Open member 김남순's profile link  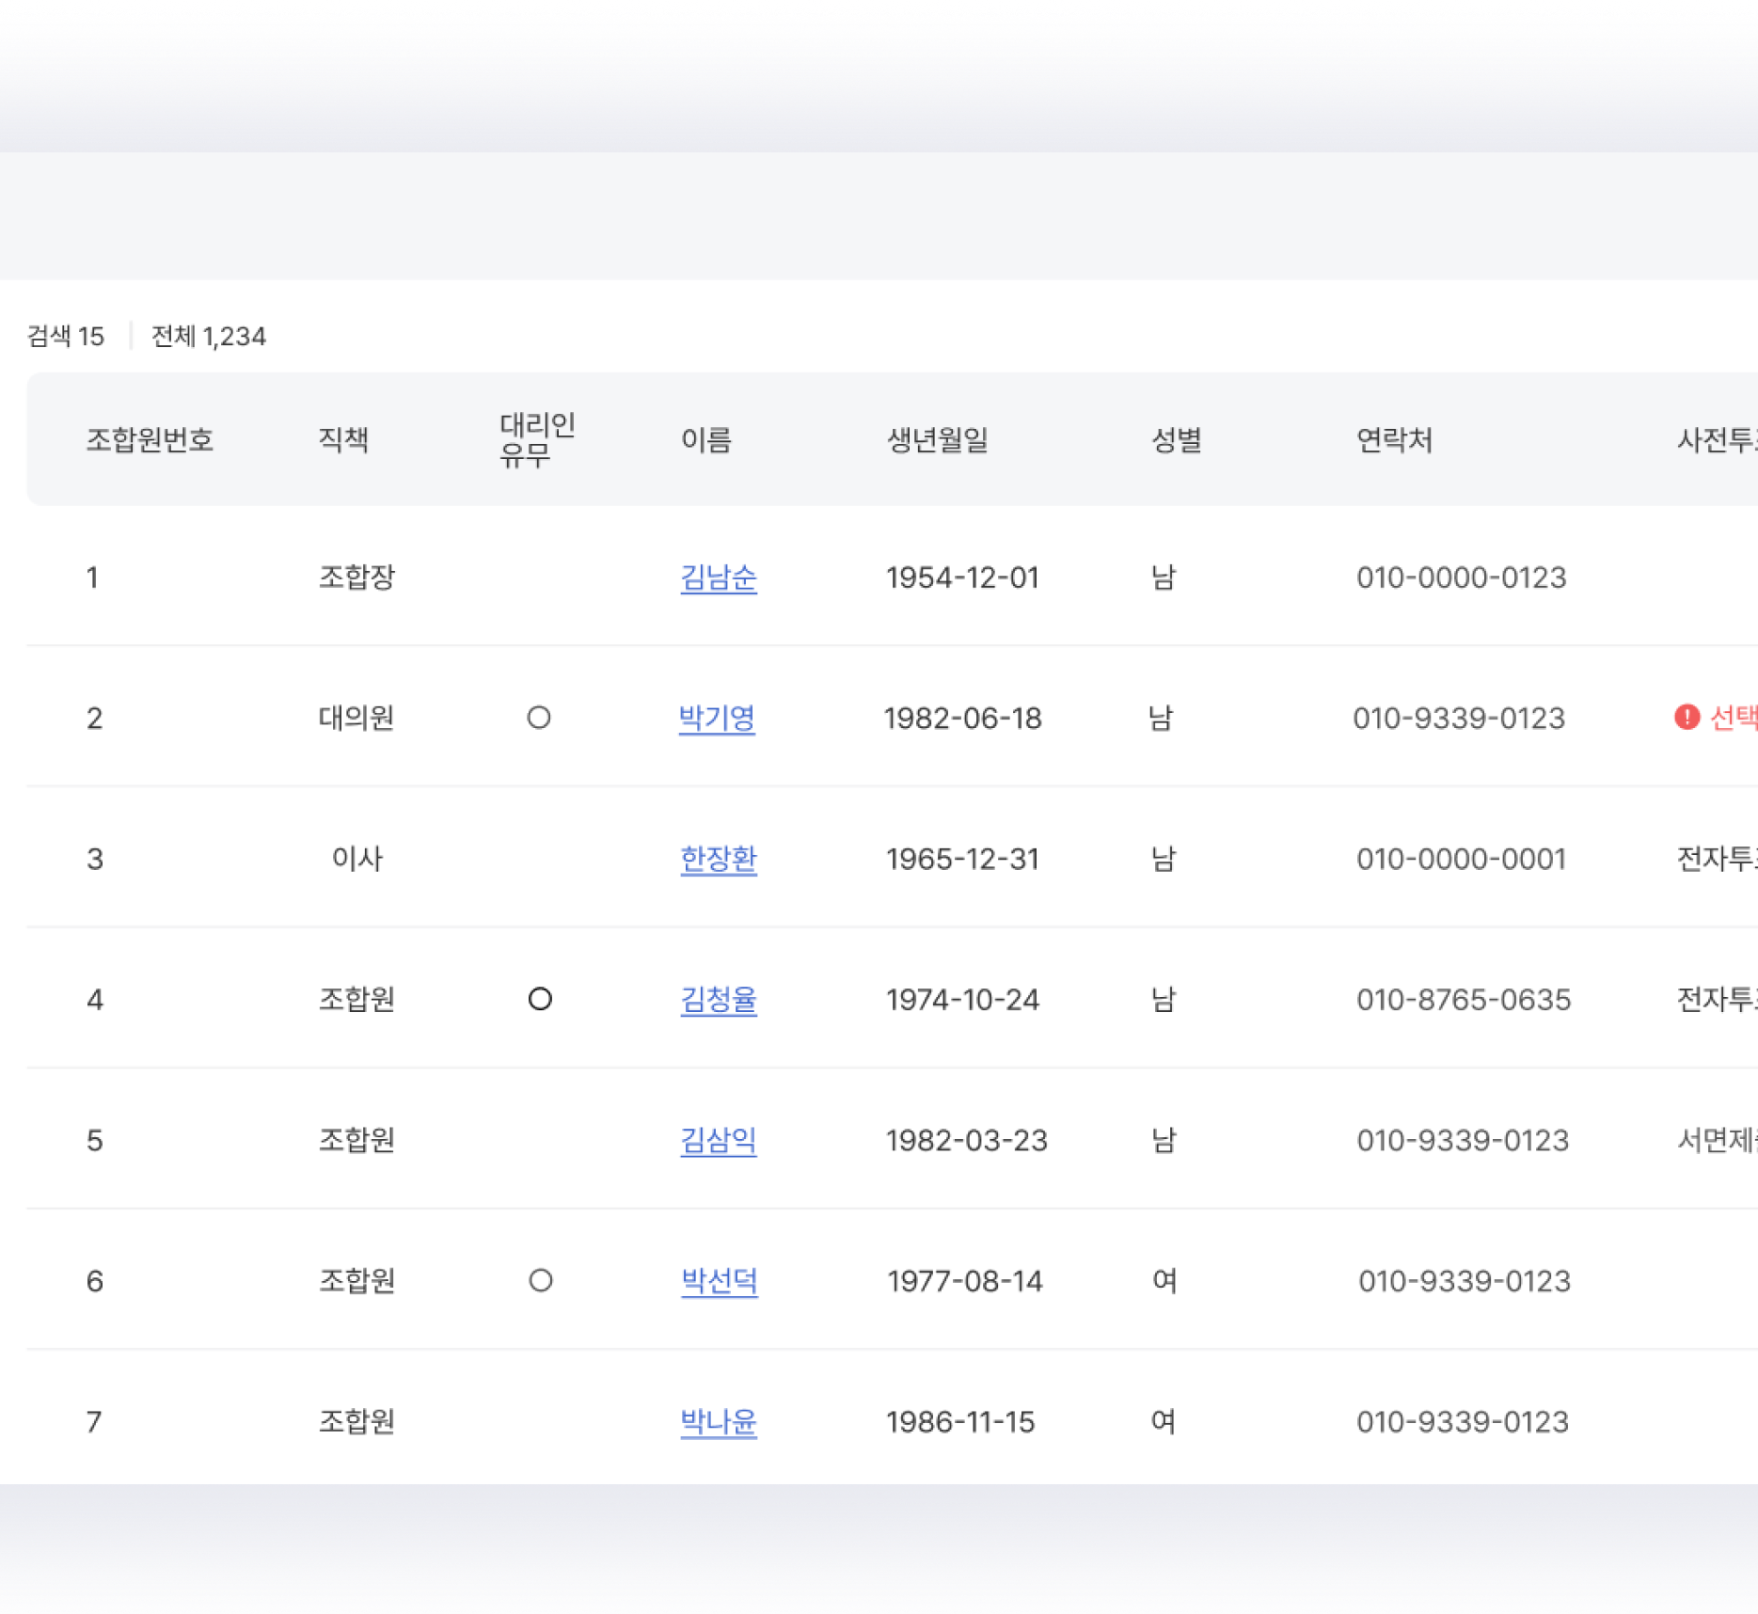pos(718,578)
